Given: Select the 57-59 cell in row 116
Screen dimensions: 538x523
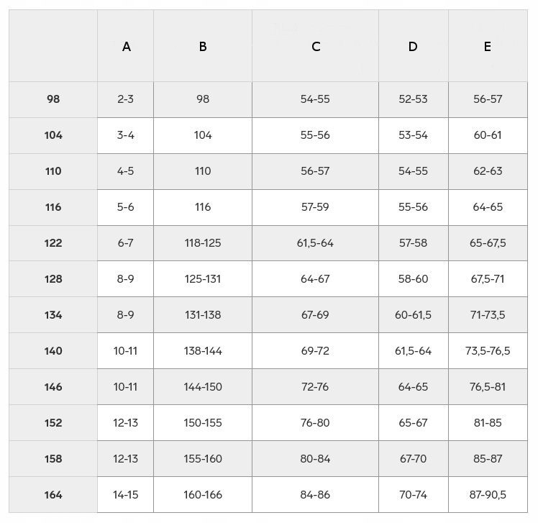Looking at the screenshot, I should coord(315,207).
